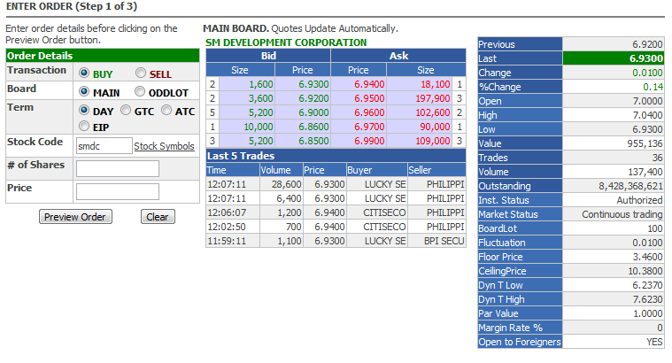The width and height of the screenshot is (672, 363).
Task: Click ask size 18,100
Action: 435,84
